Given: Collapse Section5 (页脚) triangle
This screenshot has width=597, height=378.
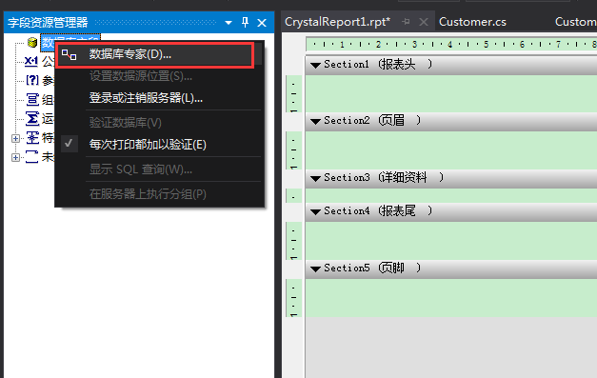Looking at the screenshot, I should click(315, 269).
